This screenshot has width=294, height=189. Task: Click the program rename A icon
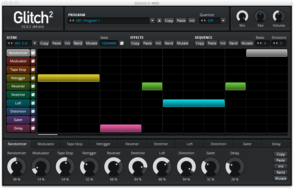(x=159, y=21)
